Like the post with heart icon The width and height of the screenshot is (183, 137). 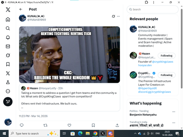[x=69, y=125]
